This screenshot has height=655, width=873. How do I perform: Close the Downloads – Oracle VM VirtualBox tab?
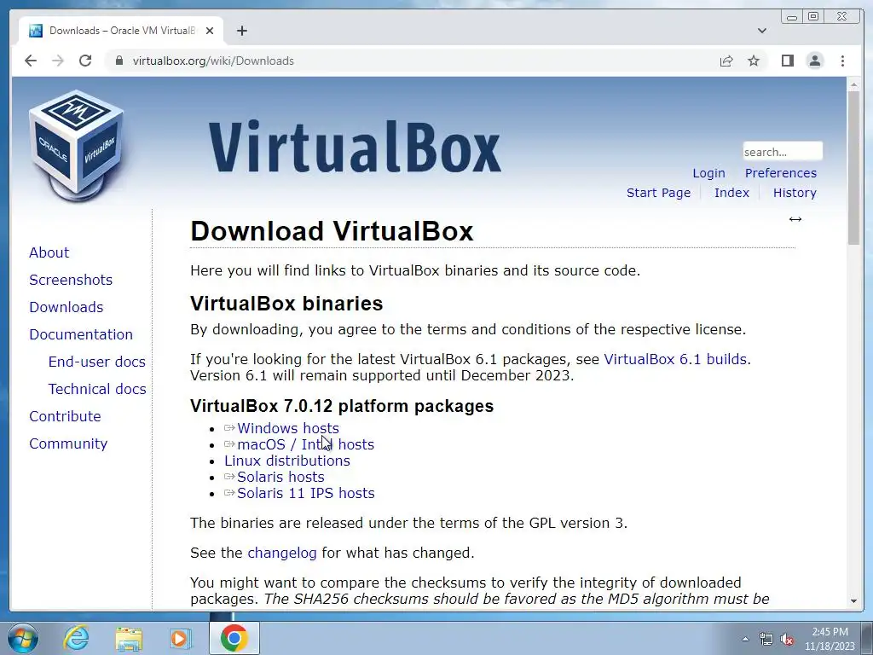click(210, 31)
